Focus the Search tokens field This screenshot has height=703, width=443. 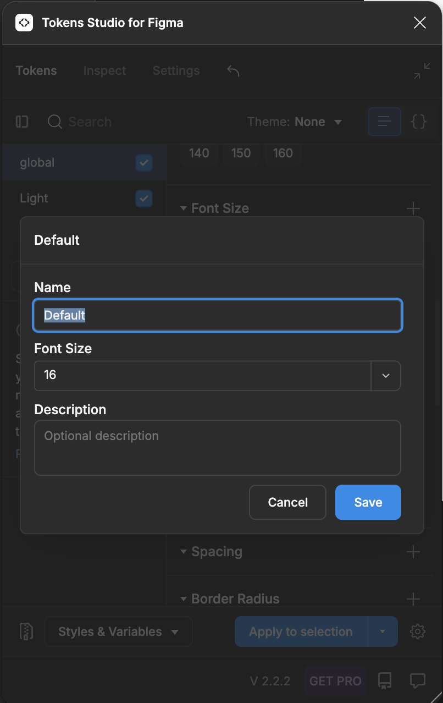pyautogui.click(x=90, y=122)
